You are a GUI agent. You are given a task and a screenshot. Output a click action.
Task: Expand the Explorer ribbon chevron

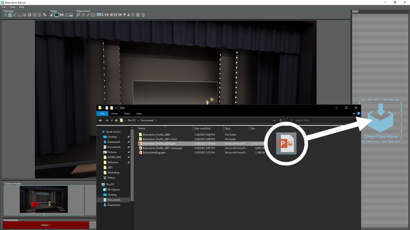[x=354, y=113]
